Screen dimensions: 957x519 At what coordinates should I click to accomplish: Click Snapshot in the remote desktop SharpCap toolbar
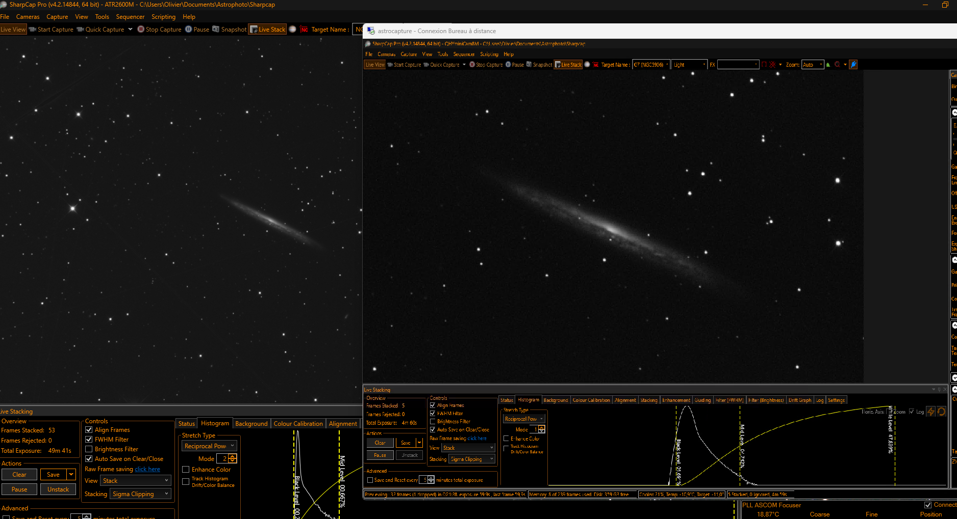pos(539,65)
